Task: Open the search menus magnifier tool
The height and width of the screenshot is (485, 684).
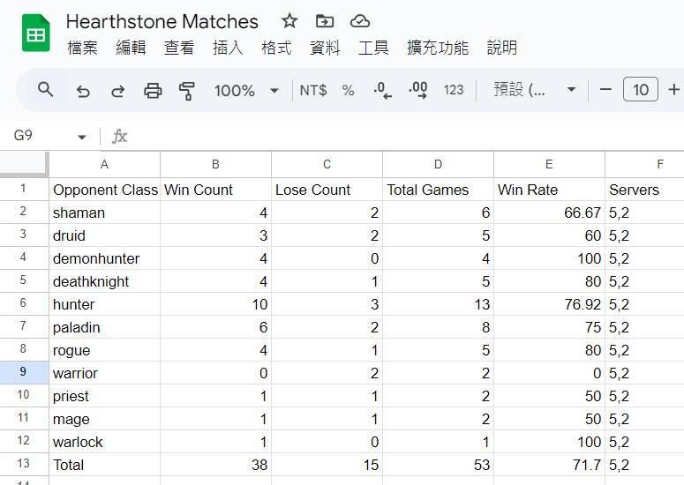Action: pos(46,90)
